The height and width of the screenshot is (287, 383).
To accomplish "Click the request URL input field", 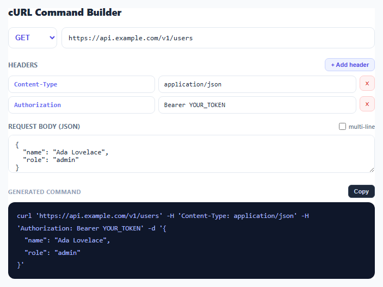I will coord(218,38).
